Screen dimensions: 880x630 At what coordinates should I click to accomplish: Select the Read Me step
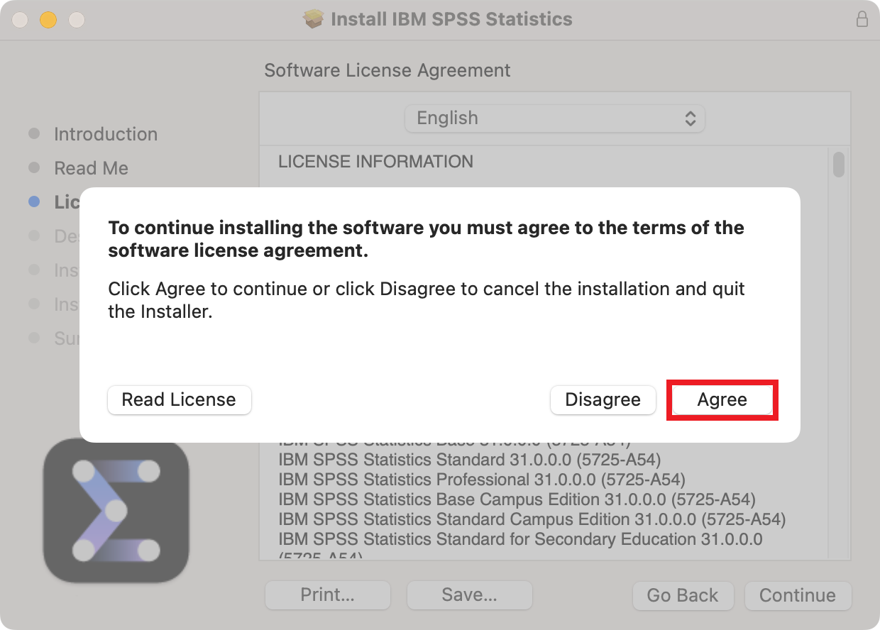[91, 168]
